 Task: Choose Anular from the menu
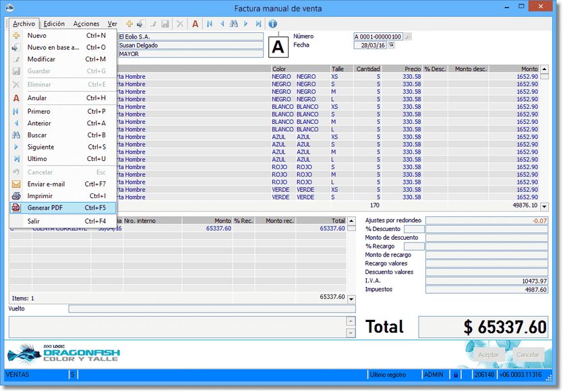click(x=63, y=98)
